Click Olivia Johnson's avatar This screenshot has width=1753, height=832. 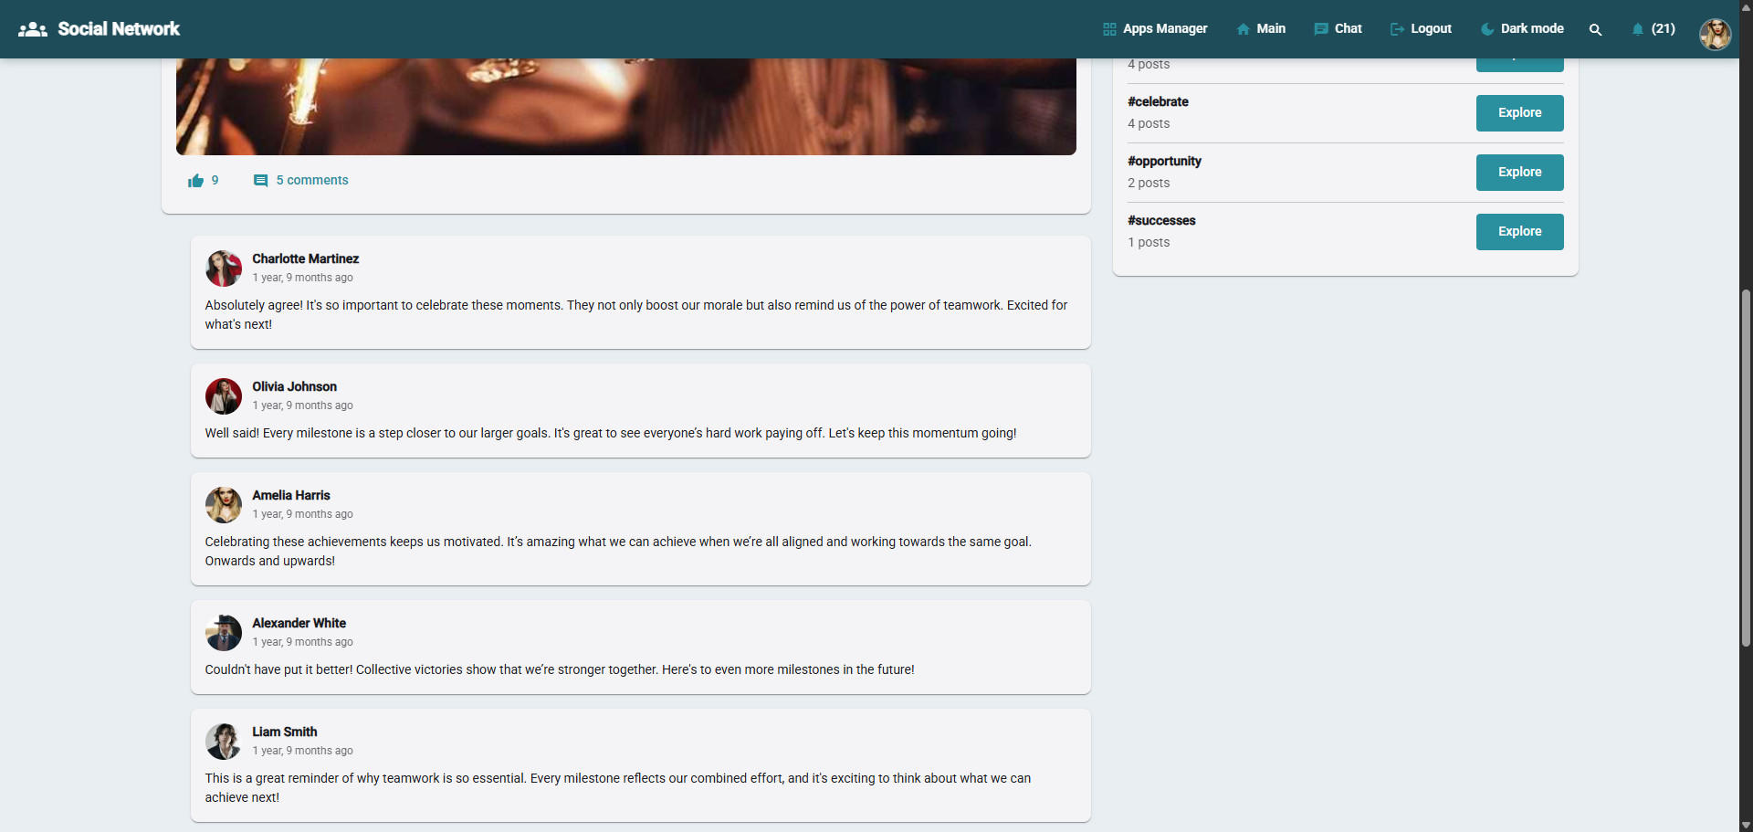click(x=224, y=396)
